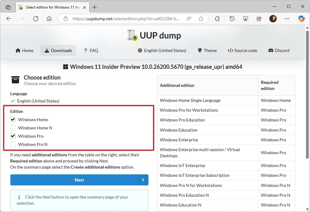Screen dimensions: 310x212
Task: Open browser extensions puzzle icon
Action: [x=217, y=19]
